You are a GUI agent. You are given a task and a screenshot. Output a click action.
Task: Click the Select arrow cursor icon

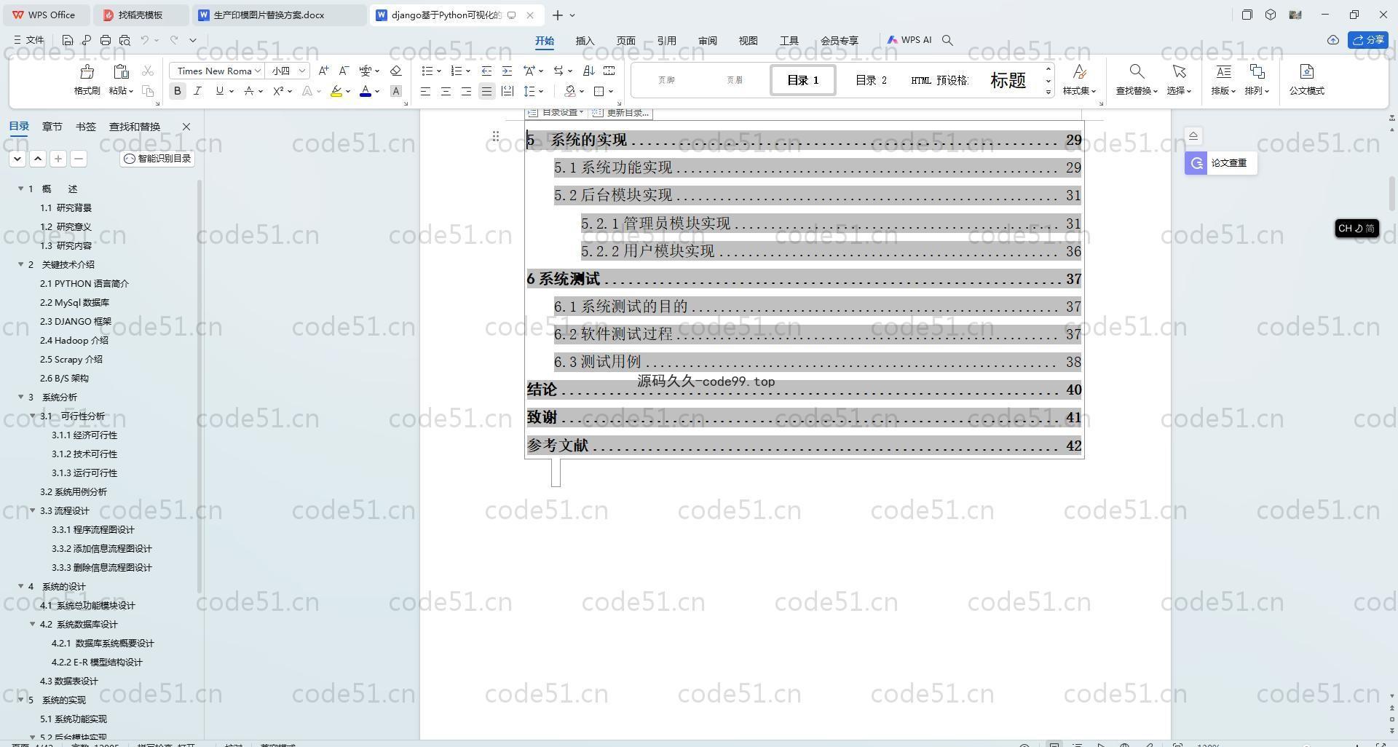coord(1178,71)
